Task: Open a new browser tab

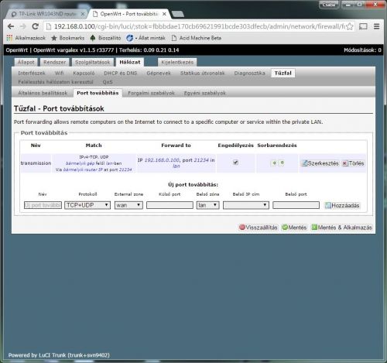Action: (x=178, y=14)
